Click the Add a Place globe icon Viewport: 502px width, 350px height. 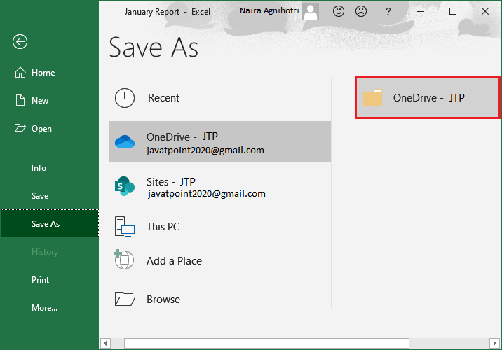pyautogui.click(x=125, y=260)
